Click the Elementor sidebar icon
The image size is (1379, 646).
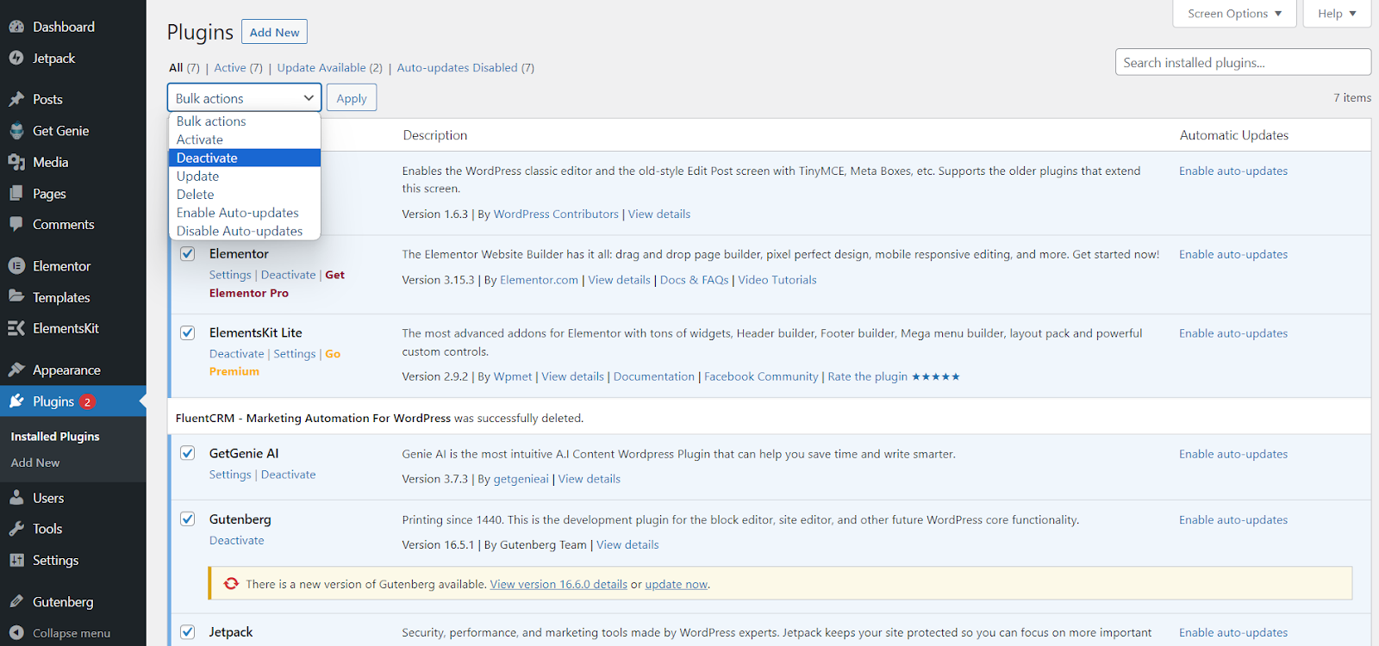[x=16, y=266]
